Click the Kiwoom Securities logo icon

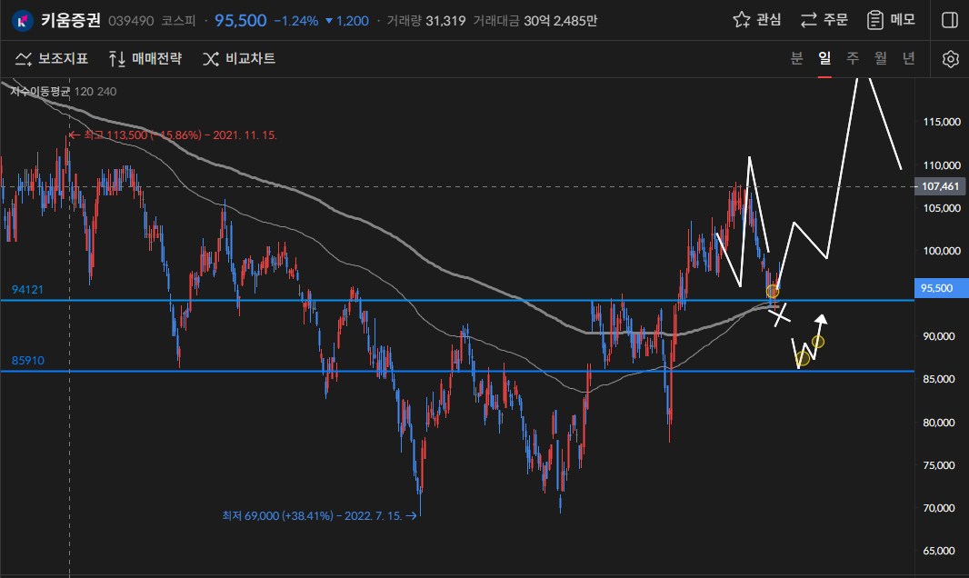23,21
